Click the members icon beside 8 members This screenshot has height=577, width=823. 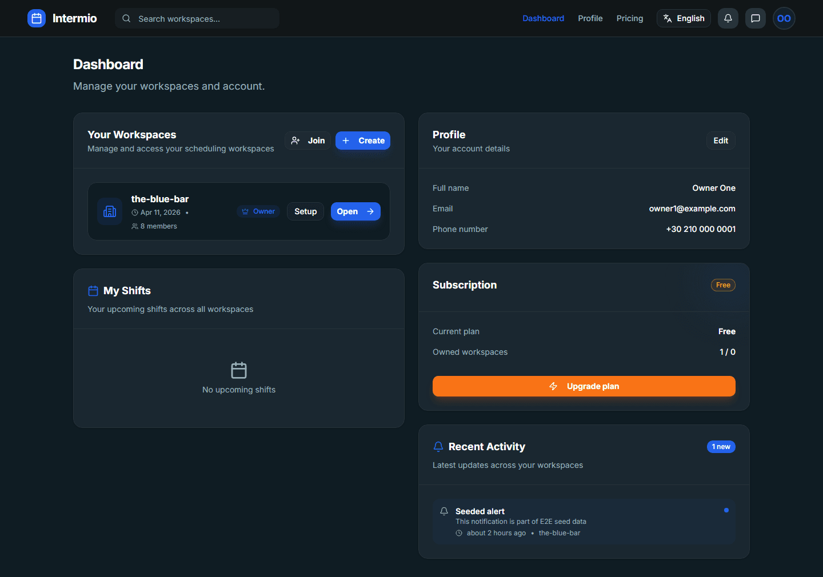(x=135, y=226)
